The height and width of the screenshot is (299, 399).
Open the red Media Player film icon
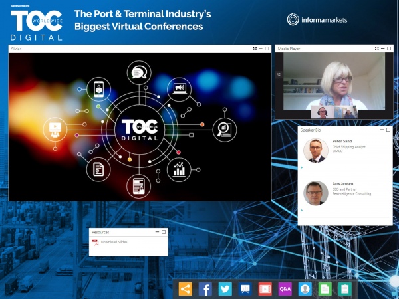[265, 289]
